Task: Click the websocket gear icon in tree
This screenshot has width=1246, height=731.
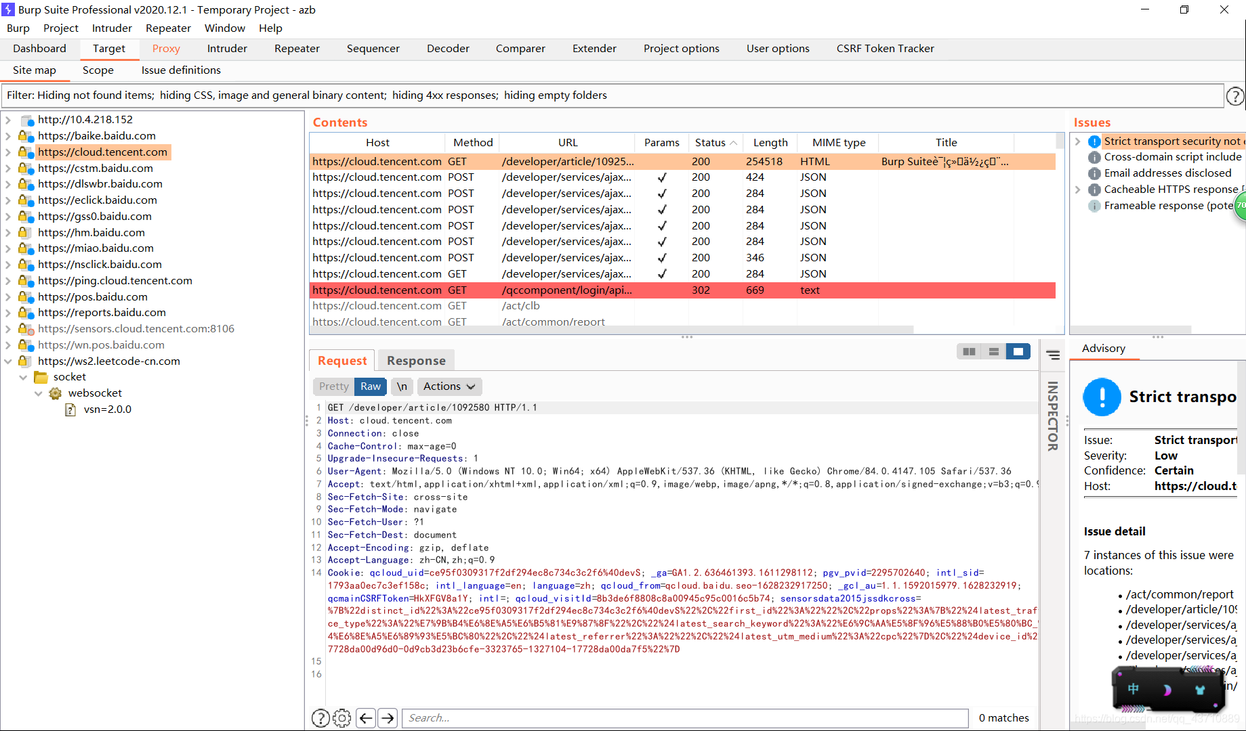Action: coord(56,393)
